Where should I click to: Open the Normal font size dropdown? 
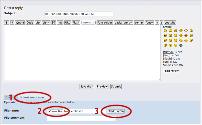[88, 23]
